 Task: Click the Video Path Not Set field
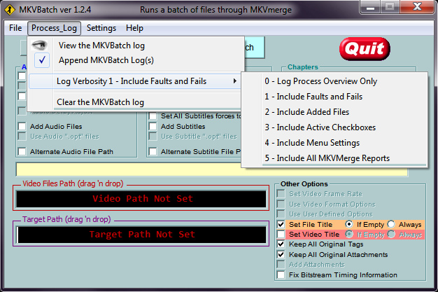[141, 199]
